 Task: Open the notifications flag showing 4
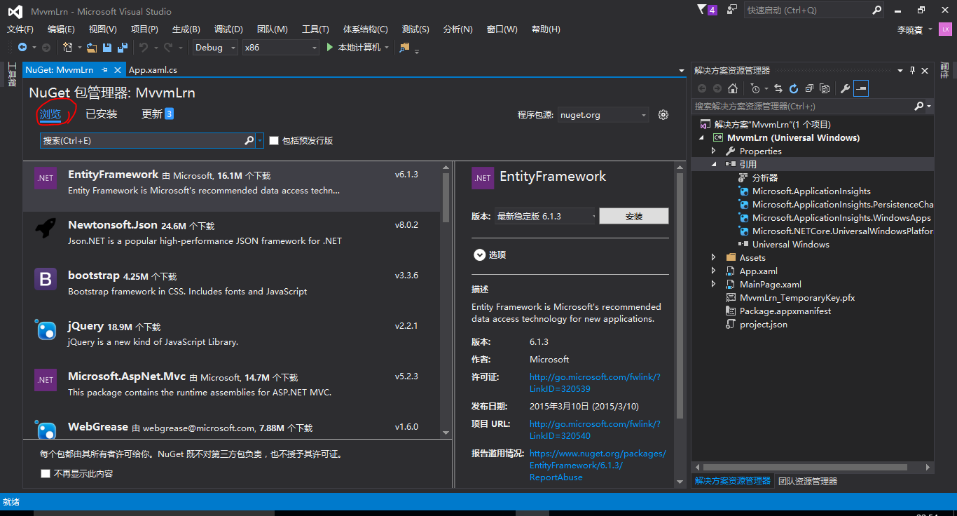click(707, 10)
